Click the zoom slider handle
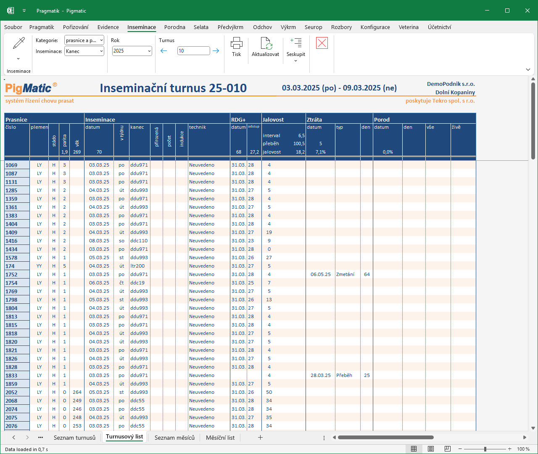 pyautogui.click(x=485, y=449)
